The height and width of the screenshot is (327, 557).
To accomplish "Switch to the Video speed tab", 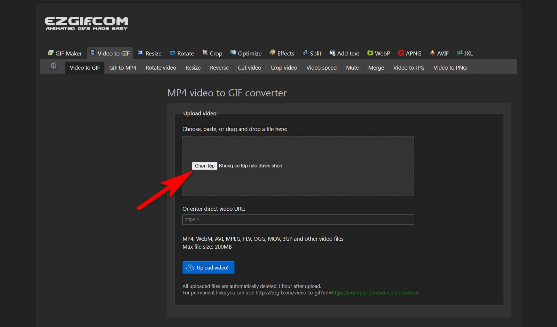I will click(321, 68).
